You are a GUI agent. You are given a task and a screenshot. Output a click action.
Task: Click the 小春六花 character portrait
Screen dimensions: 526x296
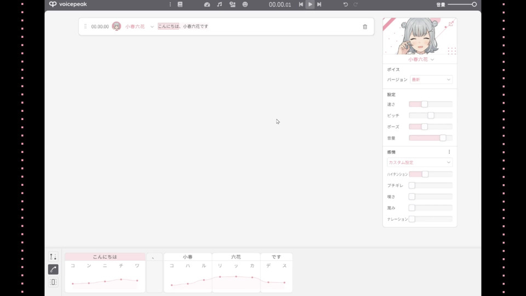(x=419, y=36)
